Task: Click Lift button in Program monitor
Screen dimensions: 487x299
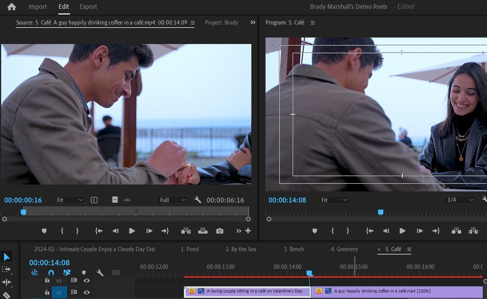Action: pos(456,231)
